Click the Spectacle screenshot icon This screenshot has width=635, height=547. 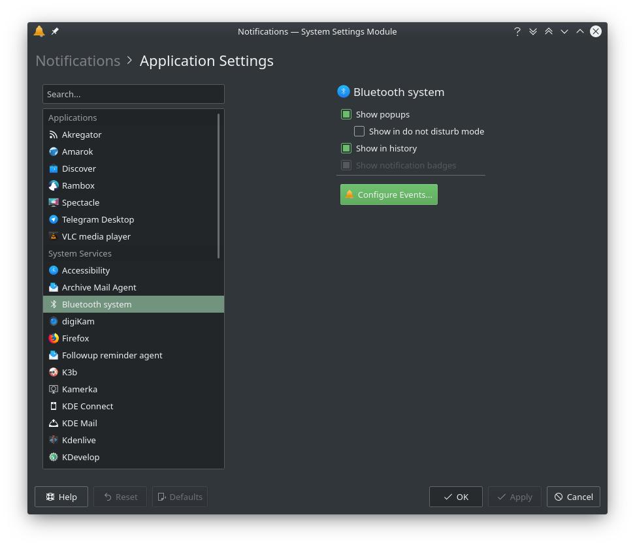pyautogui.click(x=54, y=203)
